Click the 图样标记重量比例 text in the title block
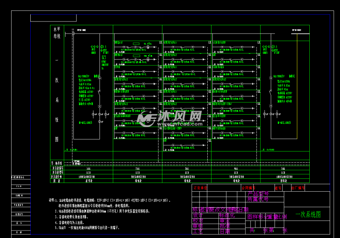This screenshot has width=340, height=238. [267, 216]
